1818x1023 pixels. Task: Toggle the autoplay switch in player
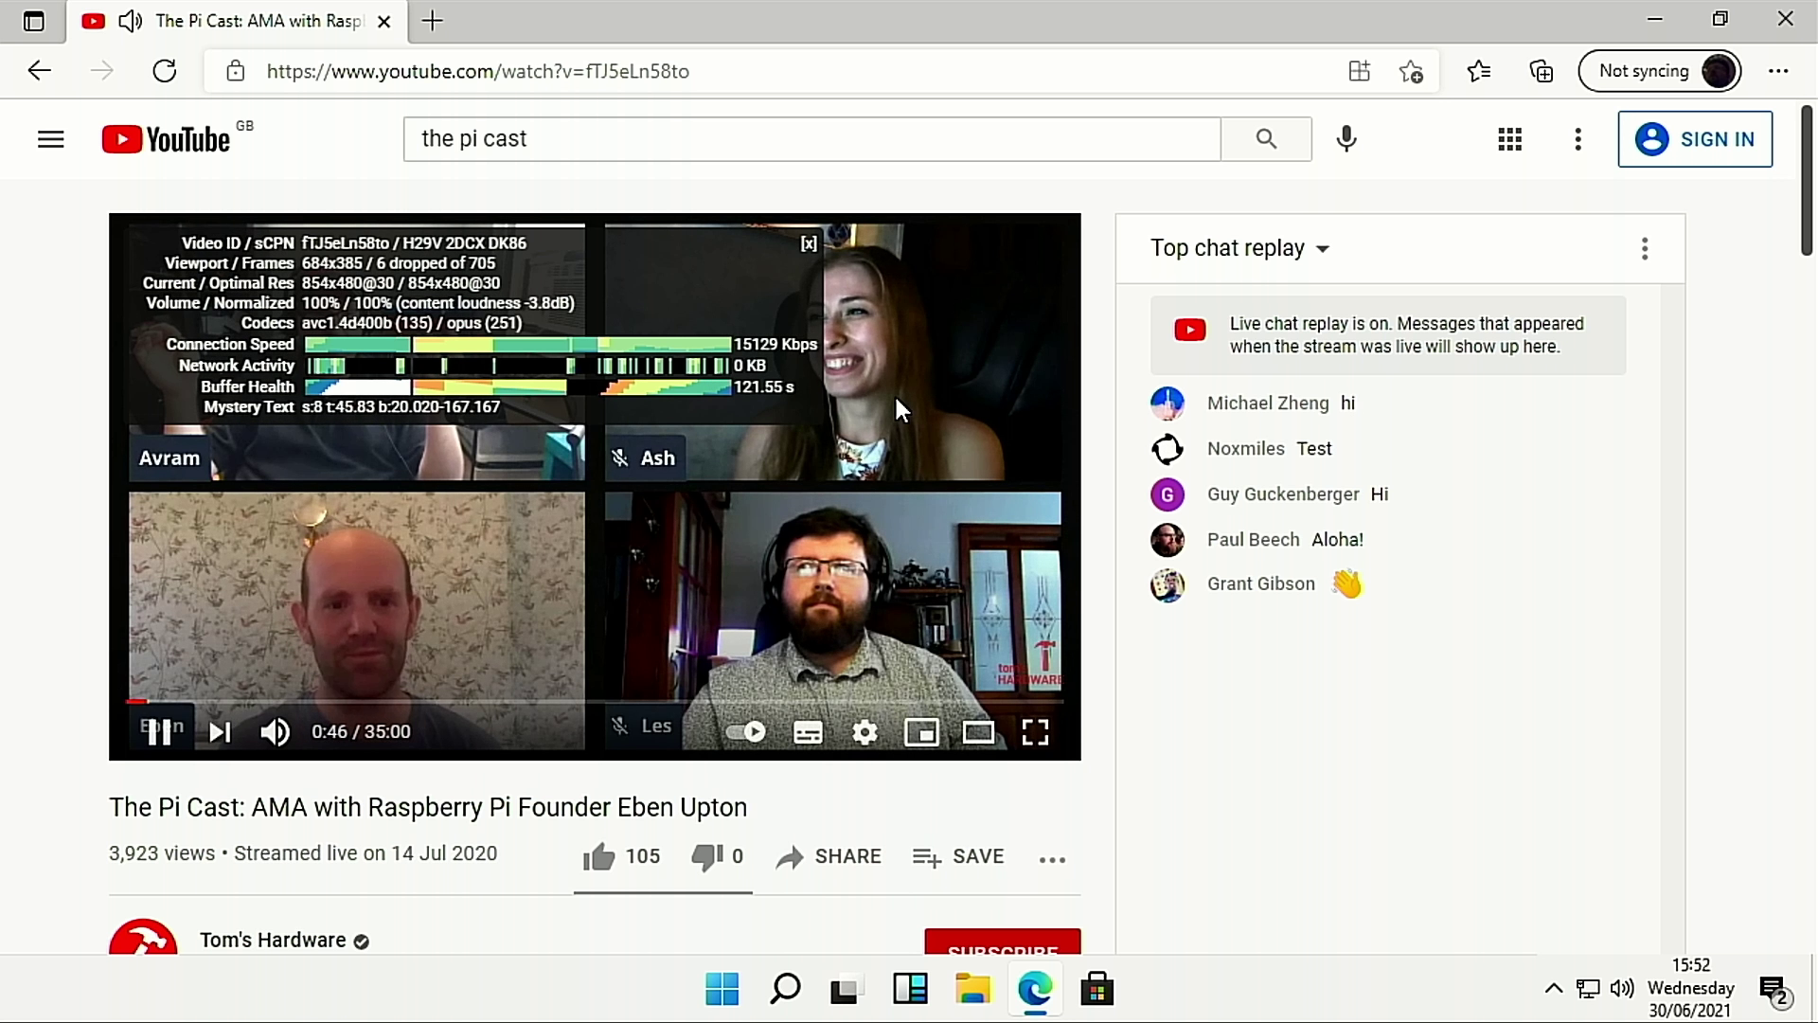[746, 732]
